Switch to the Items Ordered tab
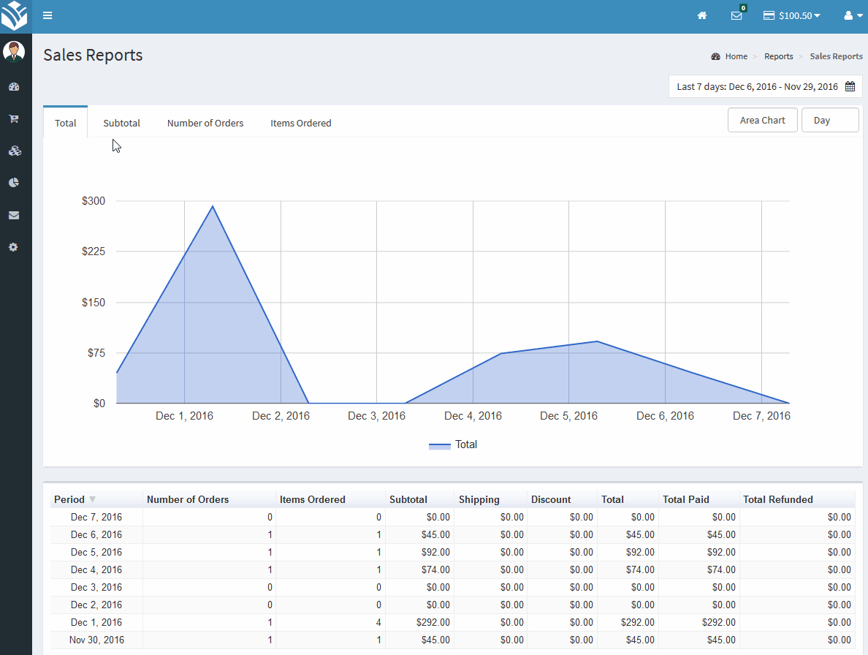Screen dimensions: 868x655 [x=300, y=123]
